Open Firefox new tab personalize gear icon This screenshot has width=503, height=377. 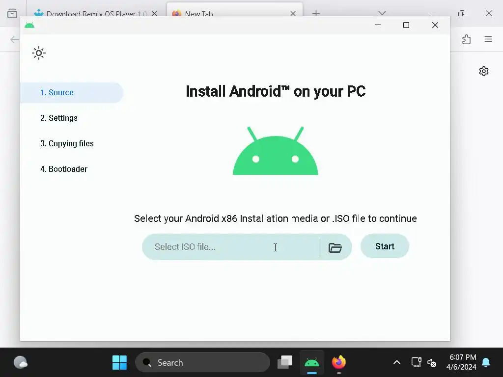(x=484, y=71)
